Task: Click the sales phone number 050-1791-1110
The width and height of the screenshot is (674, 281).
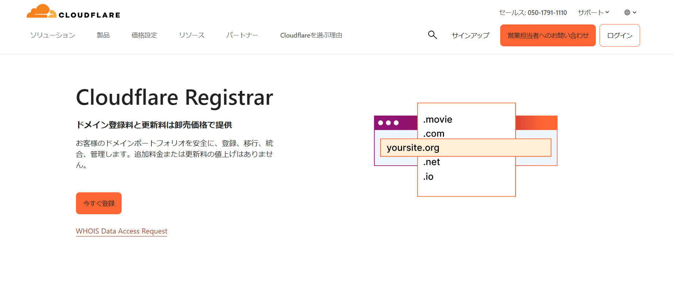Action: point(547,12)
